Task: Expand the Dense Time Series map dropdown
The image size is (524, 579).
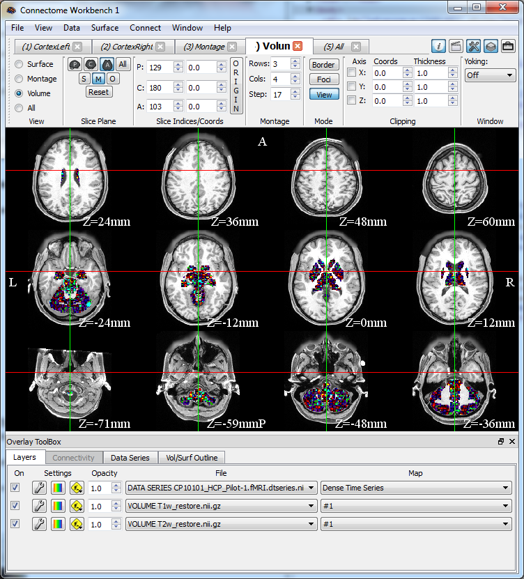Action: point(415,488)
